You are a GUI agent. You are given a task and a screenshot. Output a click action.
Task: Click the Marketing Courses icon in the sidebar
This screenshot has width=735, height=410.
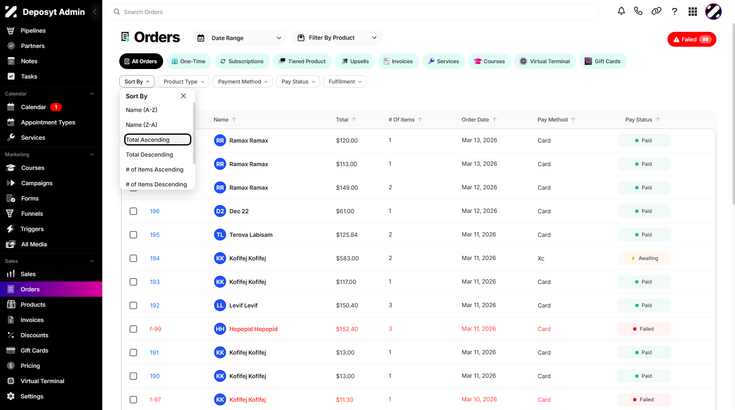click(11, 168)
